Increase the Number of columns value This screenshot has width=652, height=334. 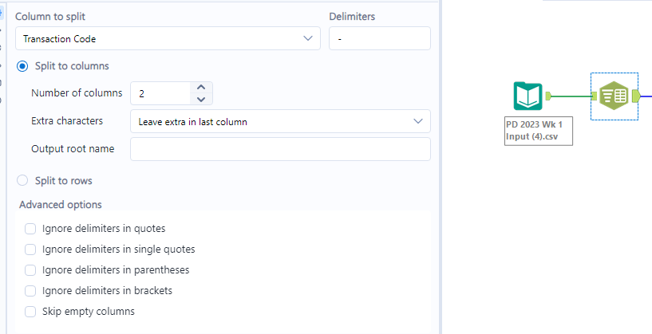point(201,88)
